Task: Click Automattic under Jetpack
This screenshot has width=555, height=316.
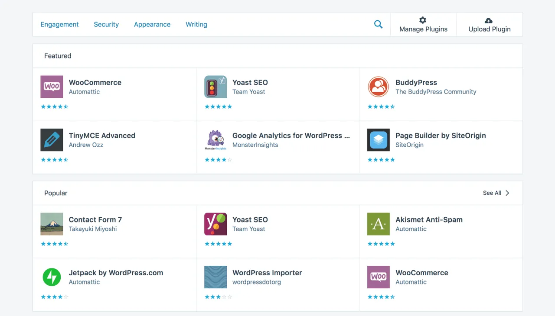Action: point(84,282)
